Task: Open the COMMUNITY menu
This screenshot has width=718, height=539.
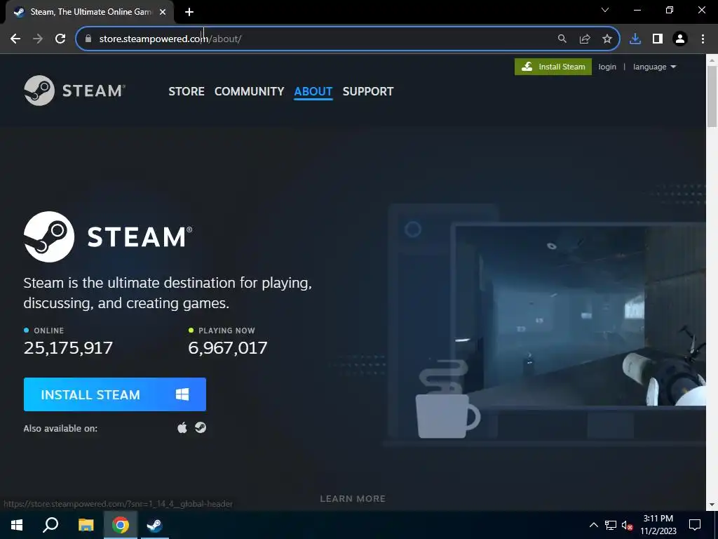Action: tap(249, 92)
